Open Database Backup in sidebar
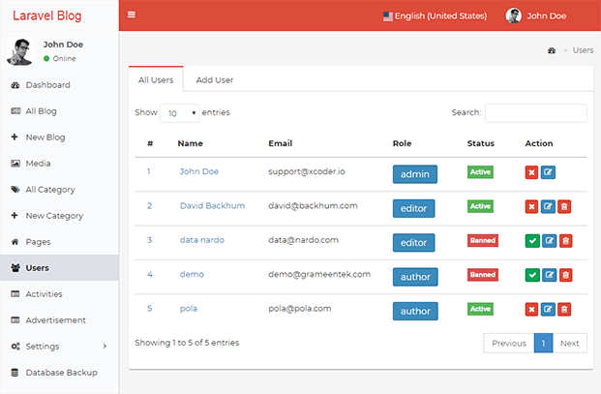The image size is (601, 394). (x=59, y=372)
